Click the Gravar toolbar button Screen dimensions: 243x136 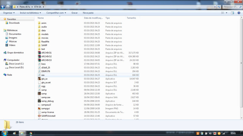coord(74,13)
